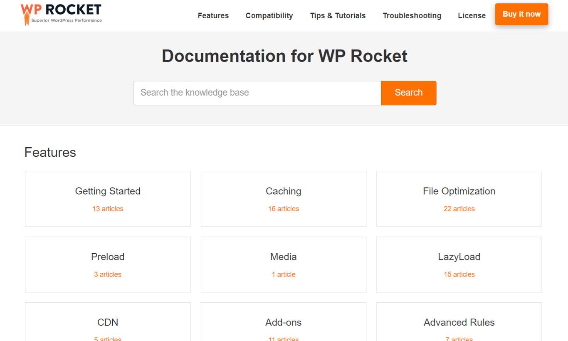Open the LazyLoad category card
This screenshot has height=341, width=568.
[x=459, y=264]
